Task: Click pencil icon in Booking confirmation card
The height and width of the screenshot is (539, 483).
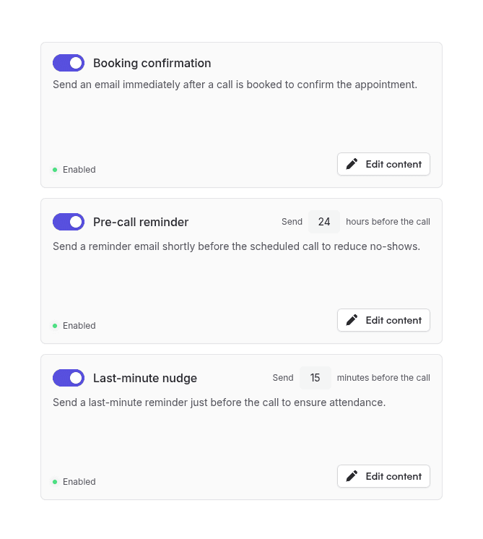Action: [x=352, y=164]
